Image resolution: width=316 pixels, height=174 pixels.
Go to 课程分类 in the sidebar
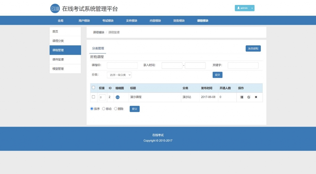point(65,41)
